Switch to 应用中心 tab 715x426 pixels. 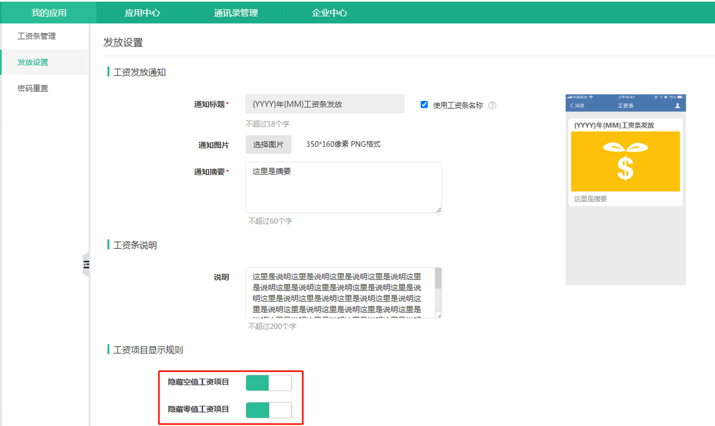click(x=142, y=12)
